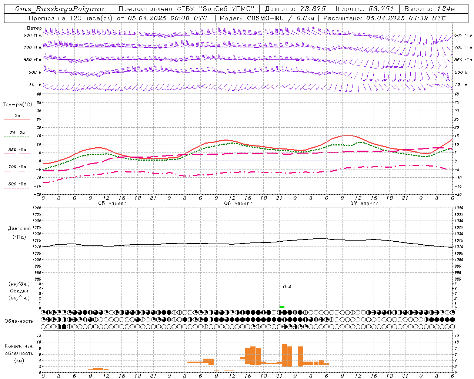Click the elevation label Высота: 124м
The width and height of the screenshot is (474, 379).
coord(430,9)
